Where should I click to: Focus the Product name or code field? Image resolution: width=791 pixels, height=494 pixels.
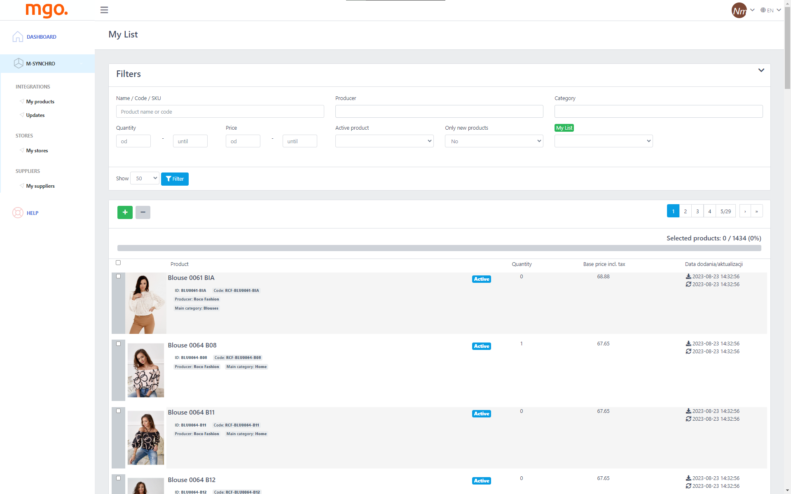220,112
